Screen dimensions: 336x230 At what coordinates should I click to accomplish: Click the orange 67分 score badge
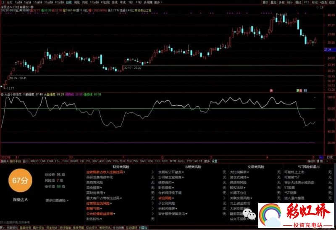pos(20,180)
